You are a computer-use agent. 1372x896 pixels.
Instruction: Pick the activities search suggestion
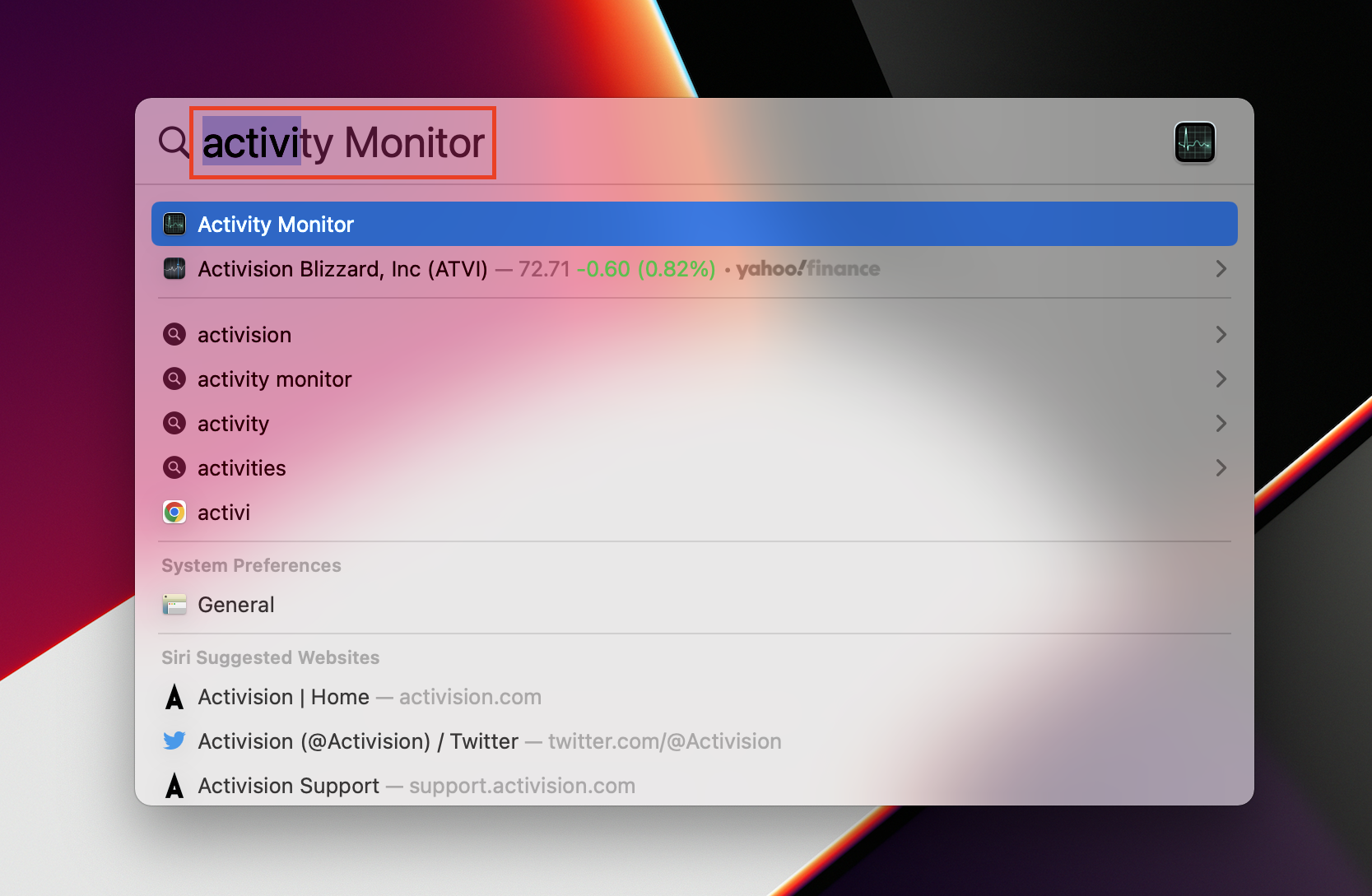pyautogui.click(x=695, y=467)
